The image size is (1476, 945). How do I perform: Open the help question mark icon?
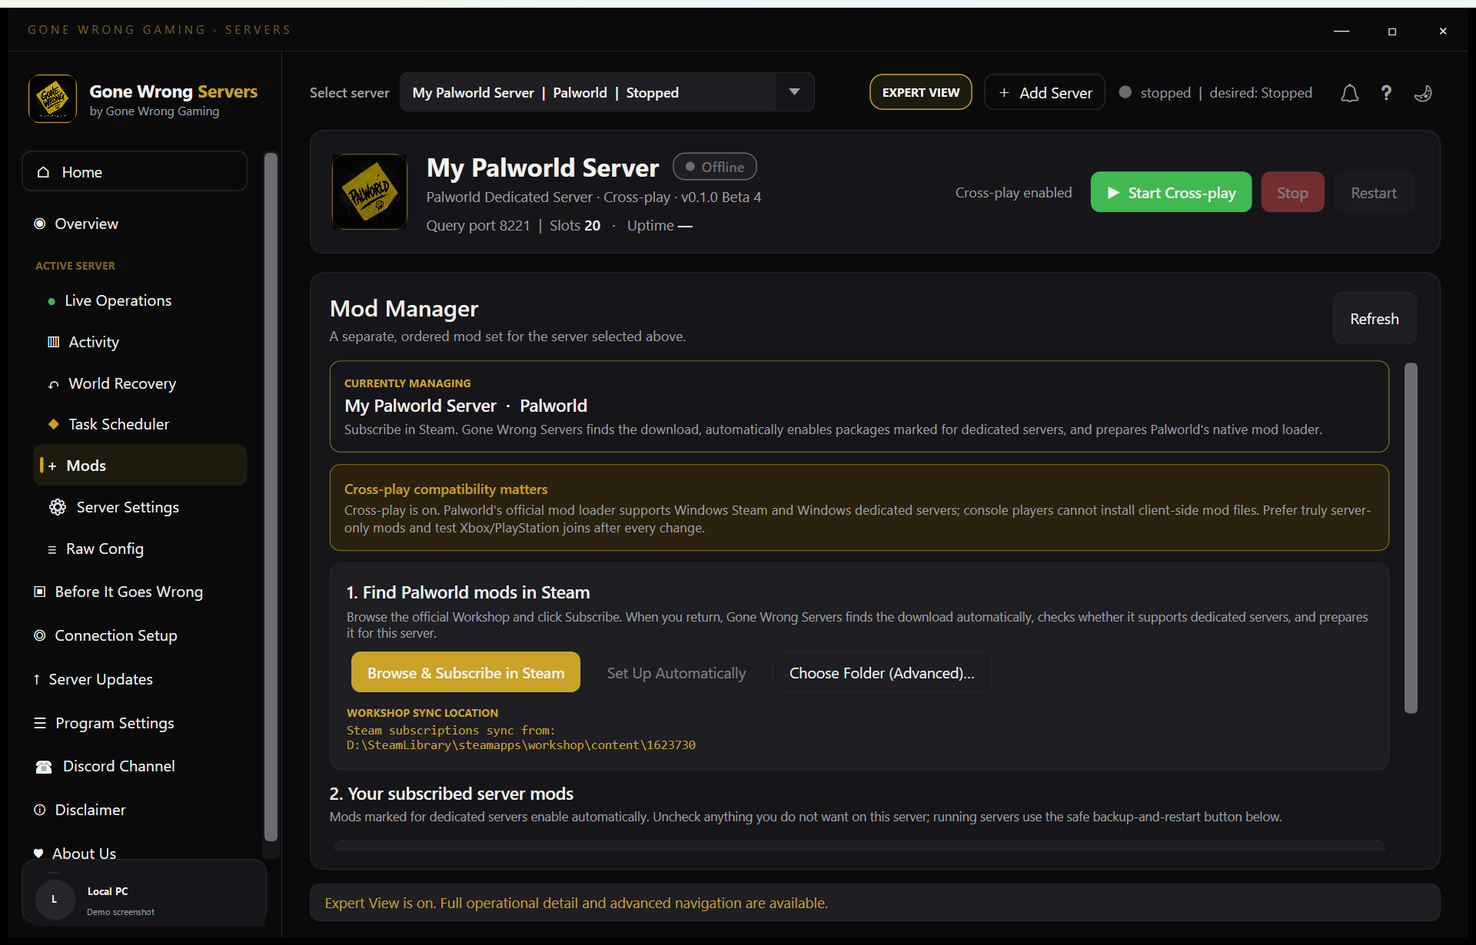pos(1386,93)
